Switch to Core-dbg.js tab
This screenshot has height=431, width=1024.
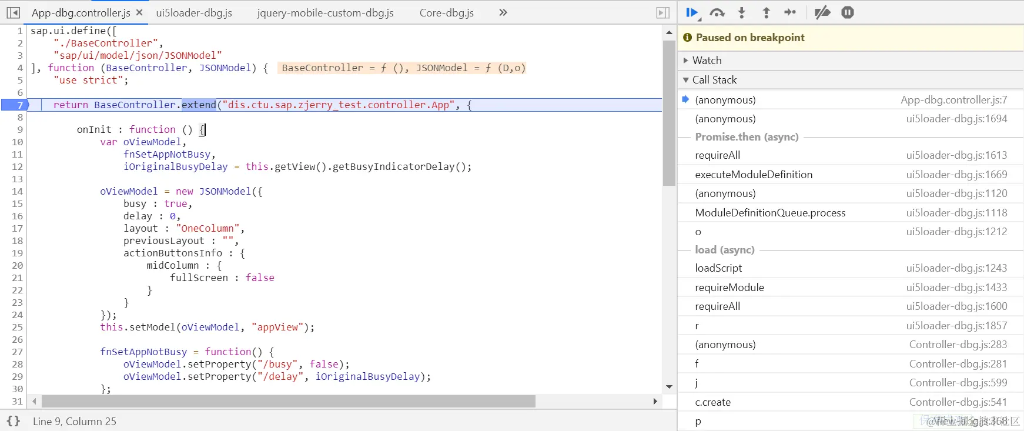[x=447, y=12]
